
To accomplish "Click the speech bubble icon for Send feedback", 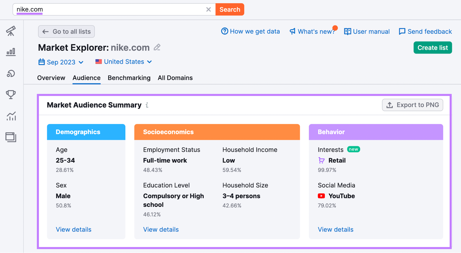I will (x=402, y=31).
